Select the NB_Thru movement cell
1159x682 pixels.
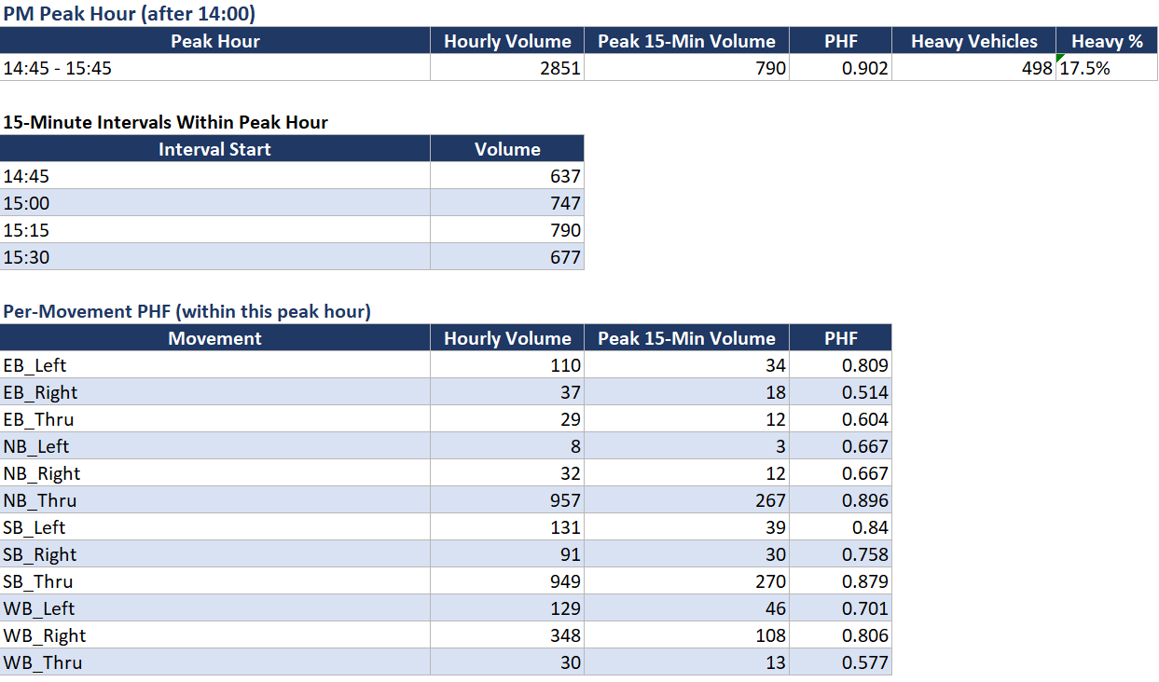[x=215, y=500]
